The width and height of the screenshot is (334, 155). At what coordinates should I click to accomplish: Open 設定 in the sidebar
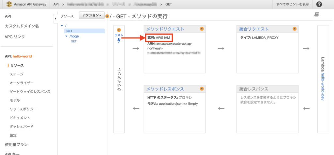[x=13, y=135]
